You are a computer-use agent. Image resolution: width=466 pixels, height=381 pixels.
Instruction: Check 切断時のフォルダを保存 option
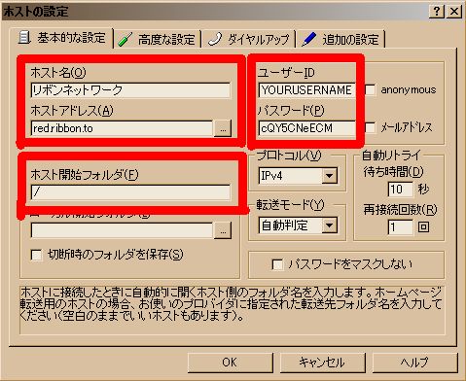pos(36,255)
